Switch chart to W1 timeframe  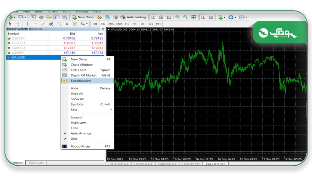[151, 24]
